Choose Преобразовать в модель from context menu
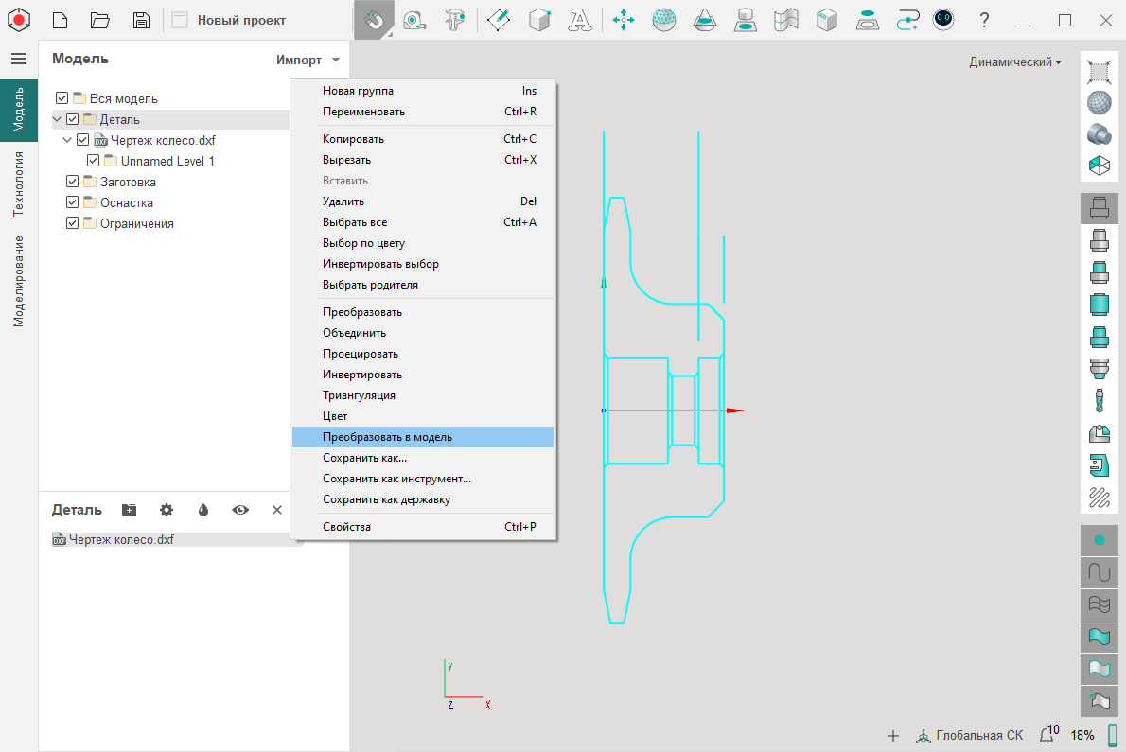Image resolution: width=1126 pixels, height=752 pixels. click(x=387, y=437)
